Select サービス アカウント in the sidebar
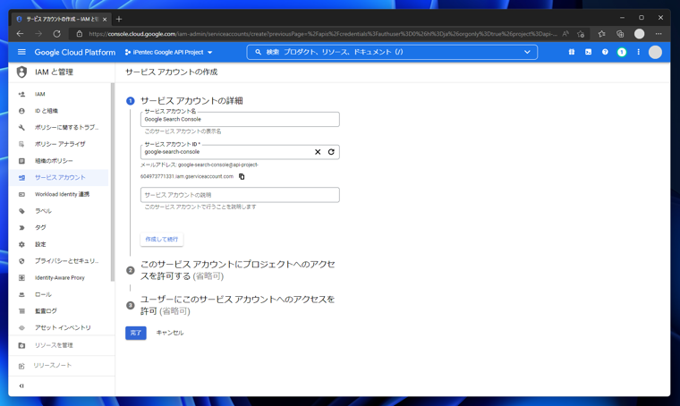The width and height of the screenshot is (680, 406). point(59,177)
